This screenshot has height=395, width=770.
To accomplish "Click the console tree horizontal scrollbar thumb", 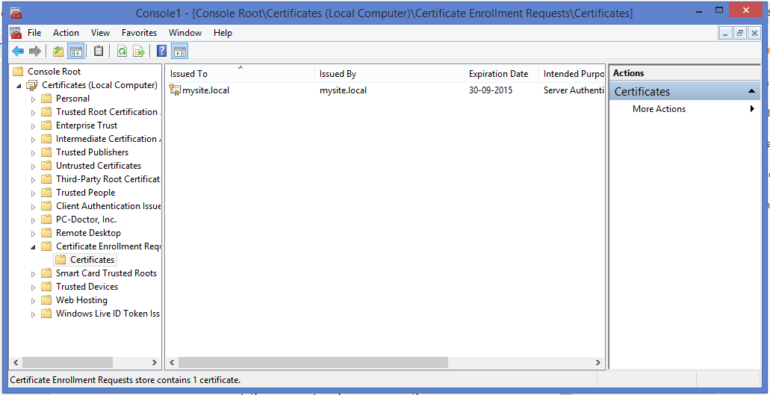I will click(67, 363).
